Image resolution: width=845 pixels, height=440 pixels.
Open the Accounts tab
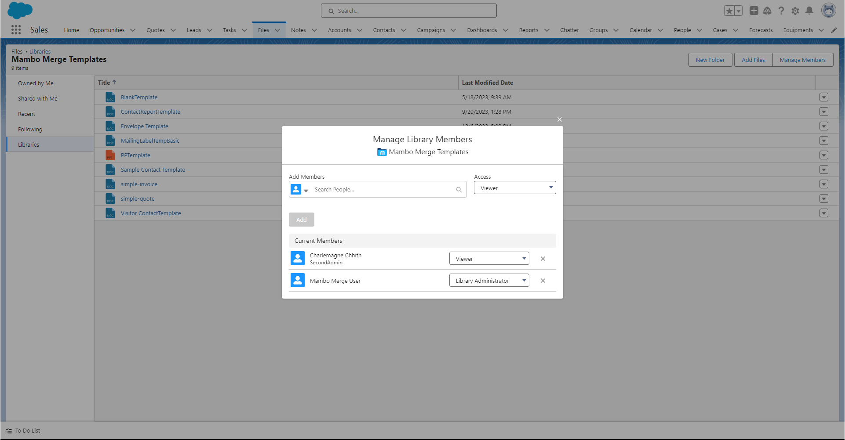(x=339, y=30)
